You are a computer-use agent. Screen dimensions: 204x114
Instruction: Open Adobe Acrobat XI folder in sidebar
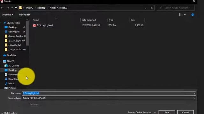(17, 36)
